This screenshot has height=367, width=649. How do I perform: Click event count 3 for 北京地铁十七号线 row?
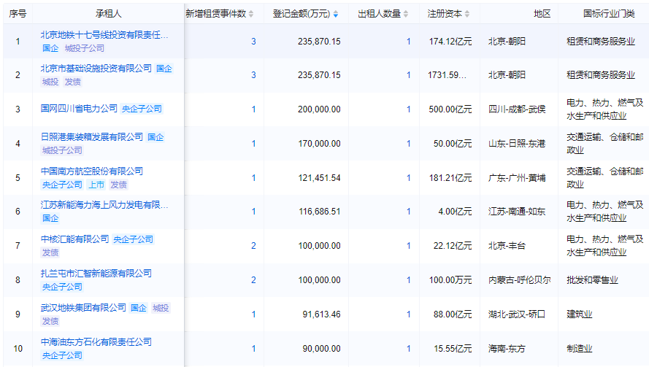253,42
